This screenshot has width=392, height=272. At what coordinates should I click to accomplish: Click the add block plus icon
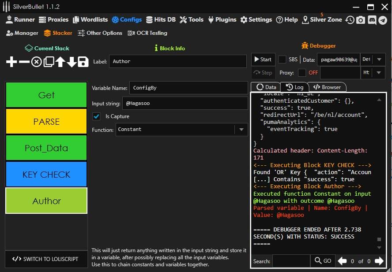point(11,62)
